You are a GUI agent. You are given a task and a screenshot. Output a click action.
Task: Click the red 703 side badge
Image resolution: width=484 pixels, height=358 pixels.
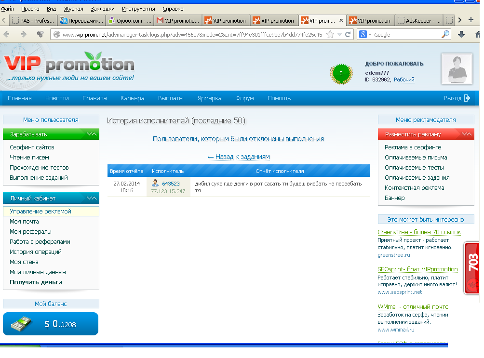(x=472, y=268)
